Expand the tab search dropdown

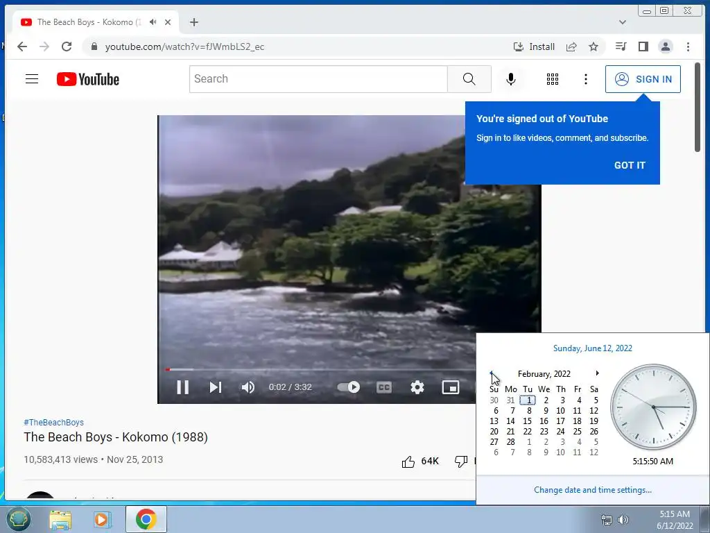pos(623,22)
